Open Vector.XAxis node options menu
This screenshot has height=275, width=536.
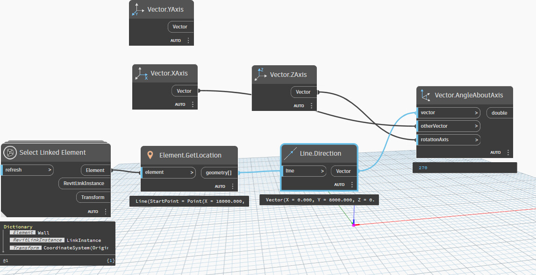[193, 104]
